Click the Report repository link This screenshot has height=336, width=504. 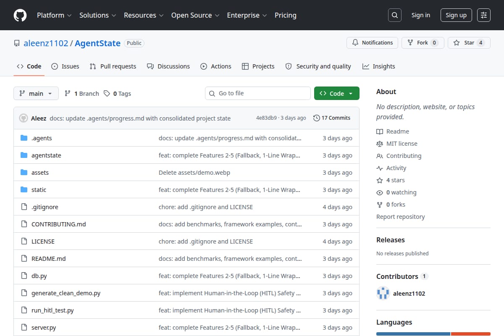tap(401, 217)
